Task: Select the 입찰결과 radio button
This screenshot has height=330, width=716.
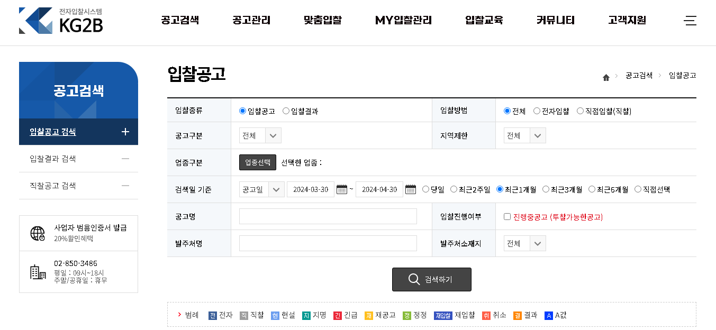Action: coord(286,111)
